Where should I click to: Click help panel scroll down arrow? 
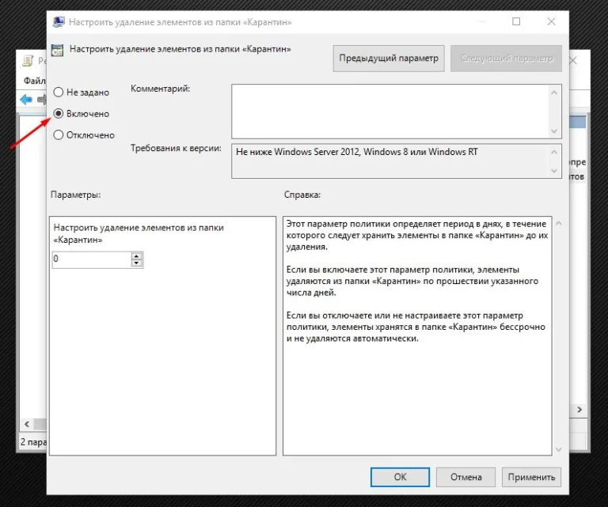pyautogui.click(x=559, y=449)
